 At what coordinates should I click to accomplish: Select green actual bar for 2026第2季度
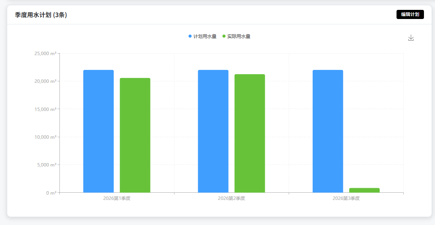click(249, 133)
